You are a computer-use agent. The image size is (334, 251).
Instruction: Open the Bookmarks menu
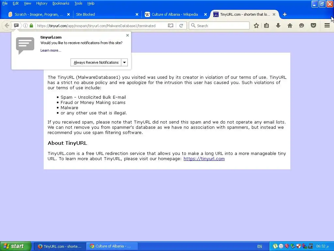click(61, 3)
